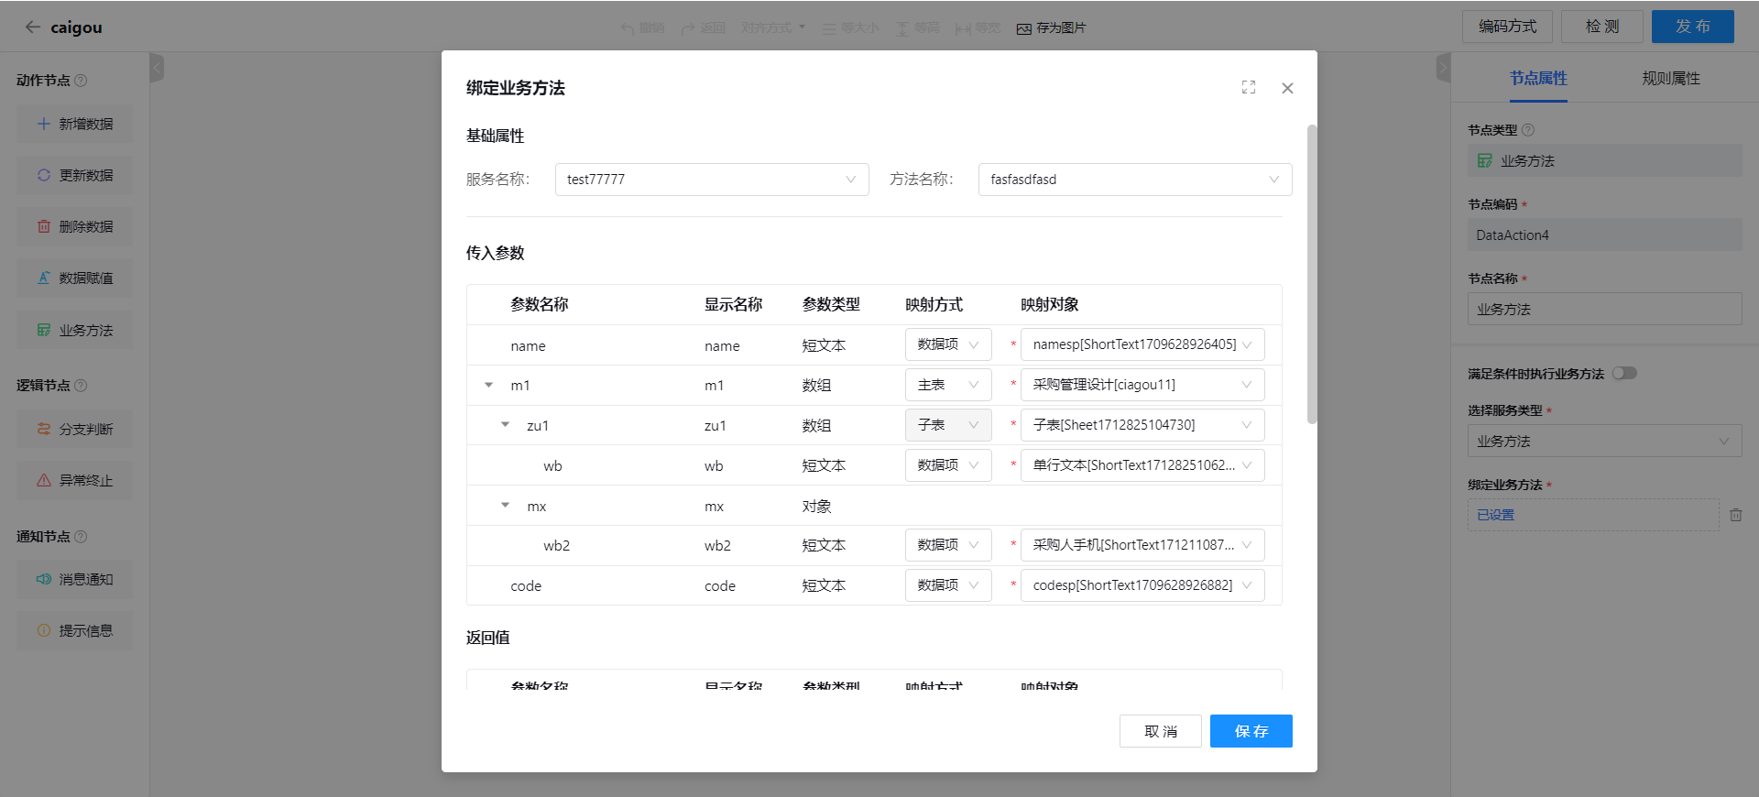
Task: Open the 方法名称 dropdown showing fasfasdfasd
Action: click(x=1135, y=180)
